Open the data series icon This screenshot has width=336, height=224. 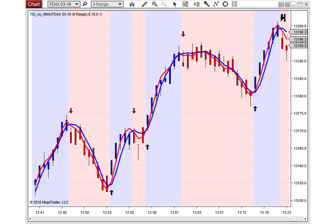point(207,4)
